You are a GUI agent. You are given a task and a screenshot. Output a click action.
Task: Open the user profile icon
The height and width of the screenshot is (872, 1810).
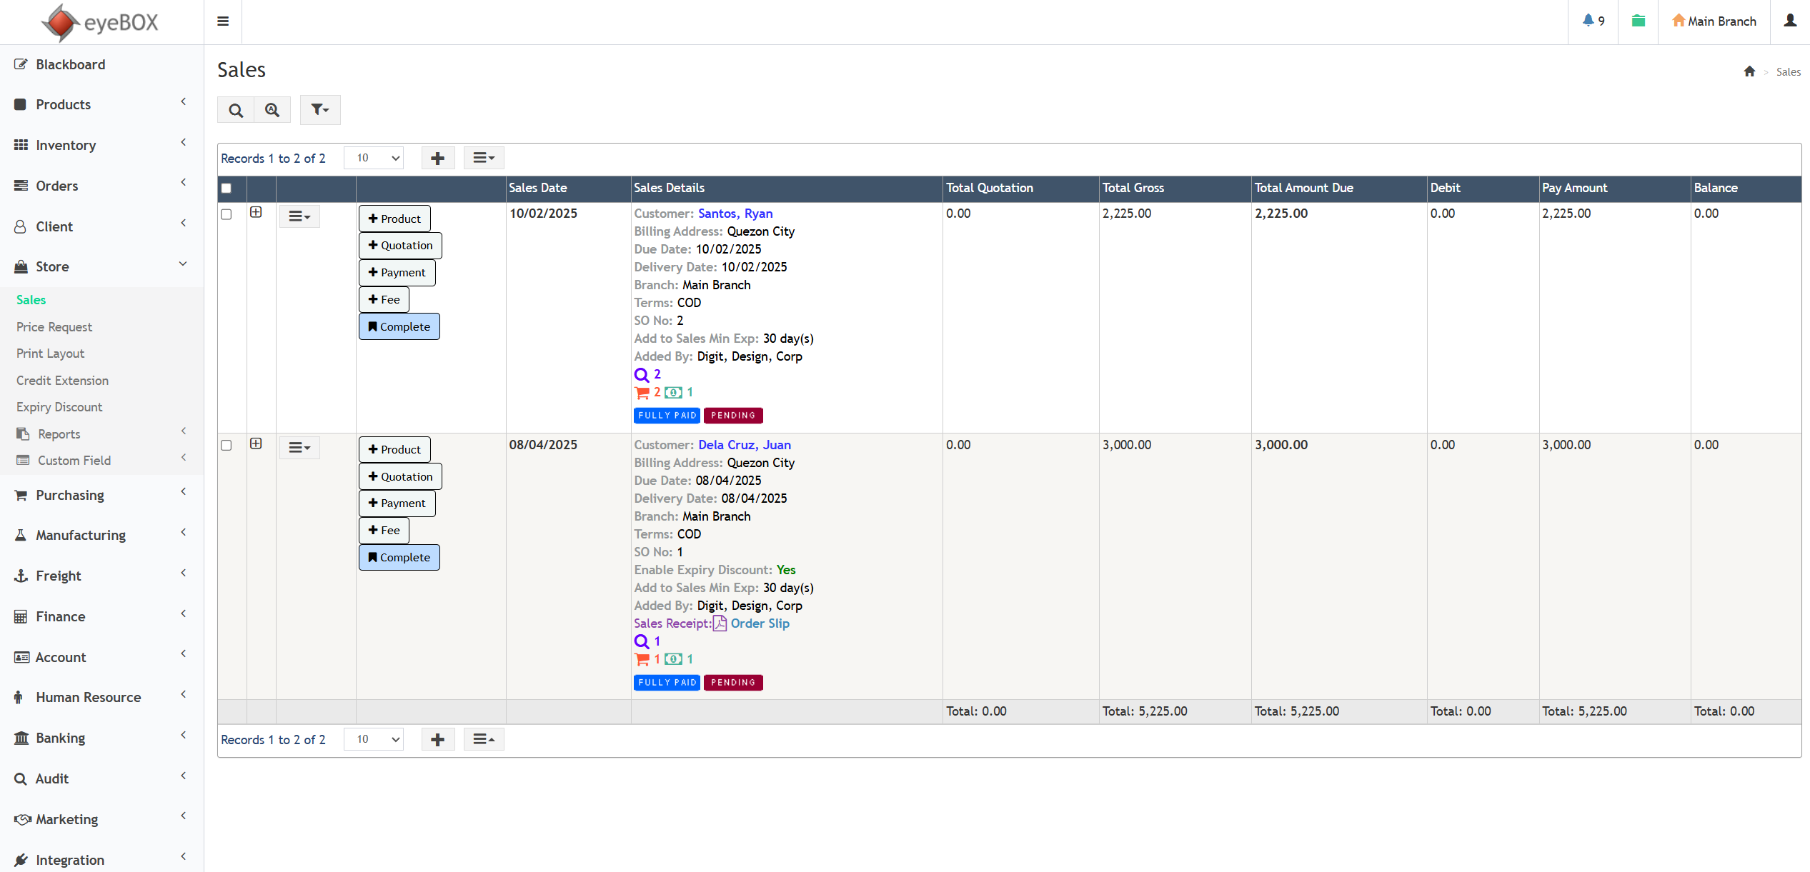(x=1789, y=21)
